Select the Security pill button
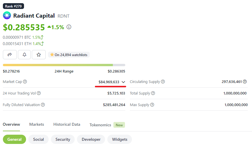 coord(63,139)
